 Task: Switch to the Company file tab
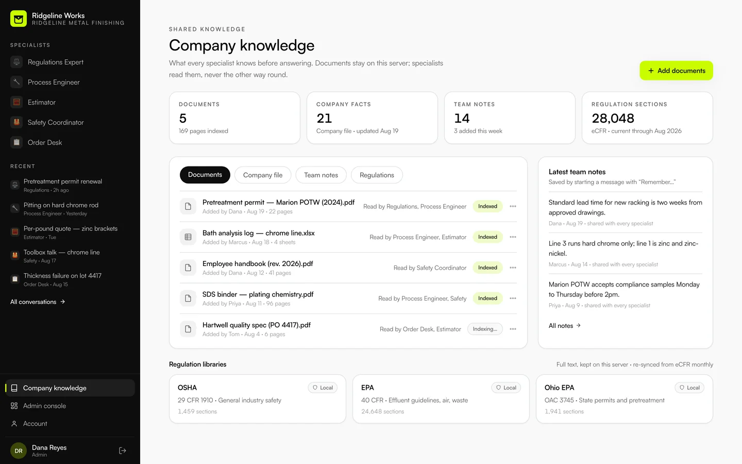click(263, 175)
